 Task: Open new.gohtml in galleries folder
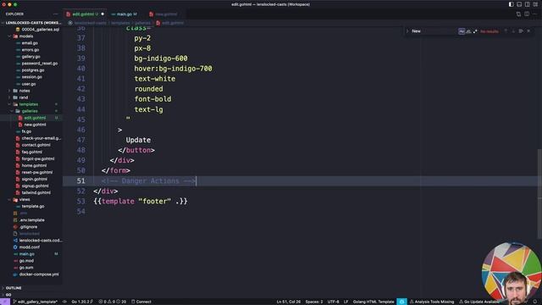[x=35, y=125]
